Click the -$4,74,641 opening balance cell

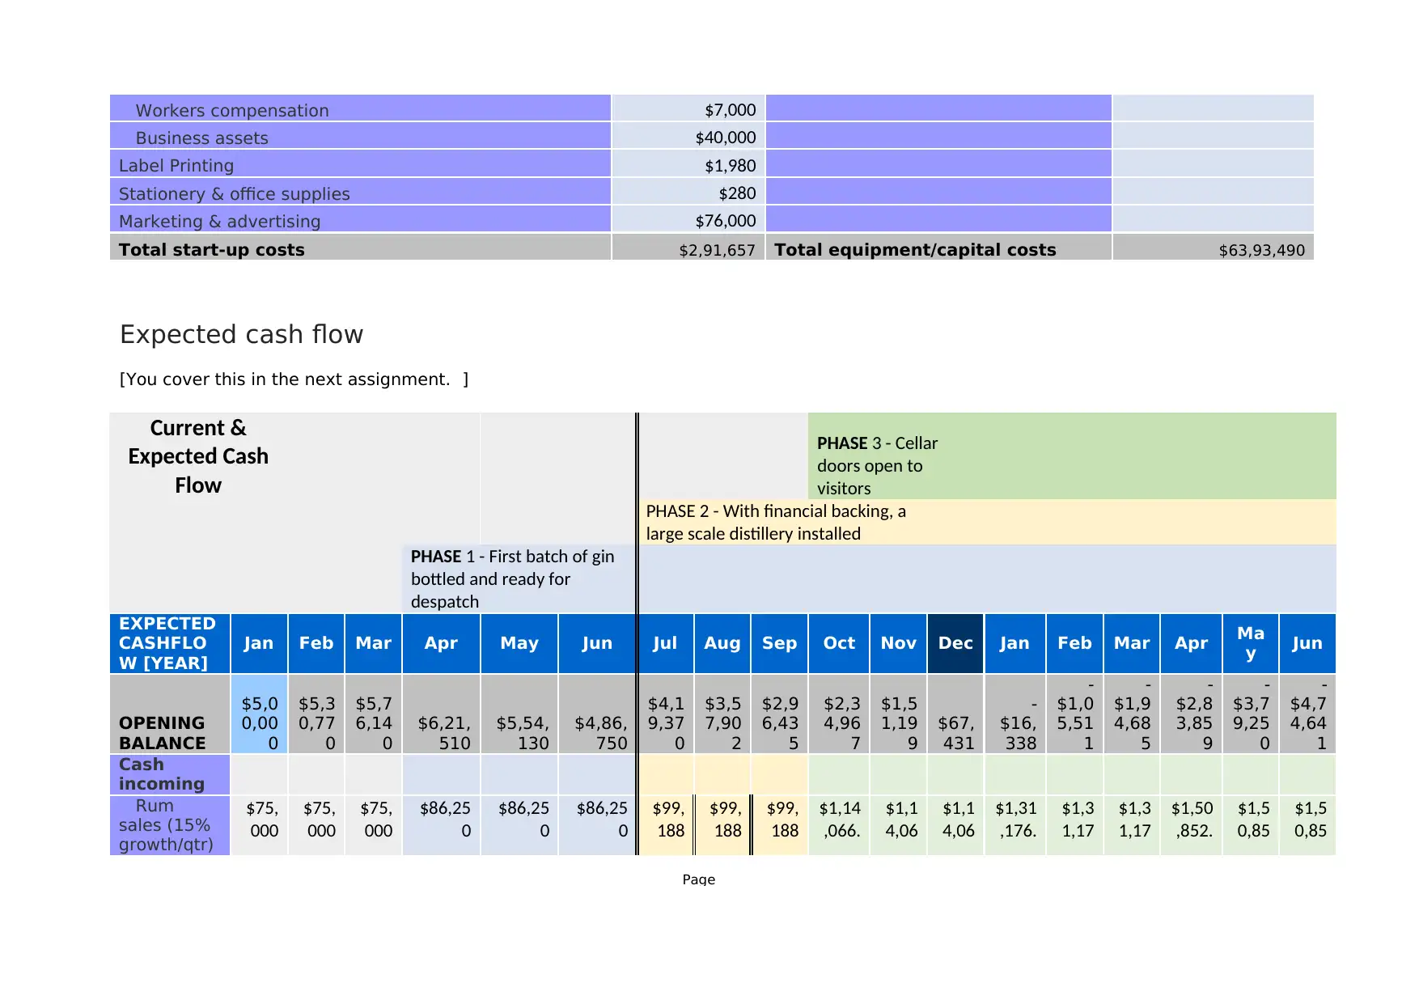click(x=1307, y=714)
